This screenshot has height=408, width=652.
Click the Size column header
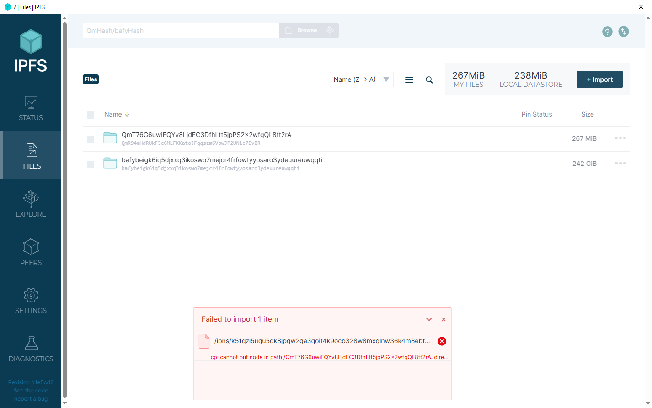pos(588,114)
